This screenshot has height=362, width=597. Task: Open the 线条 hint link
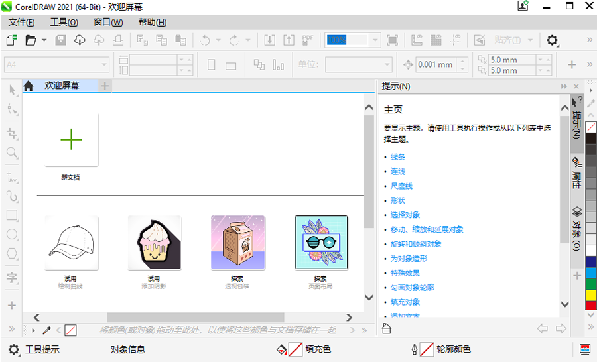coord(398,157)
